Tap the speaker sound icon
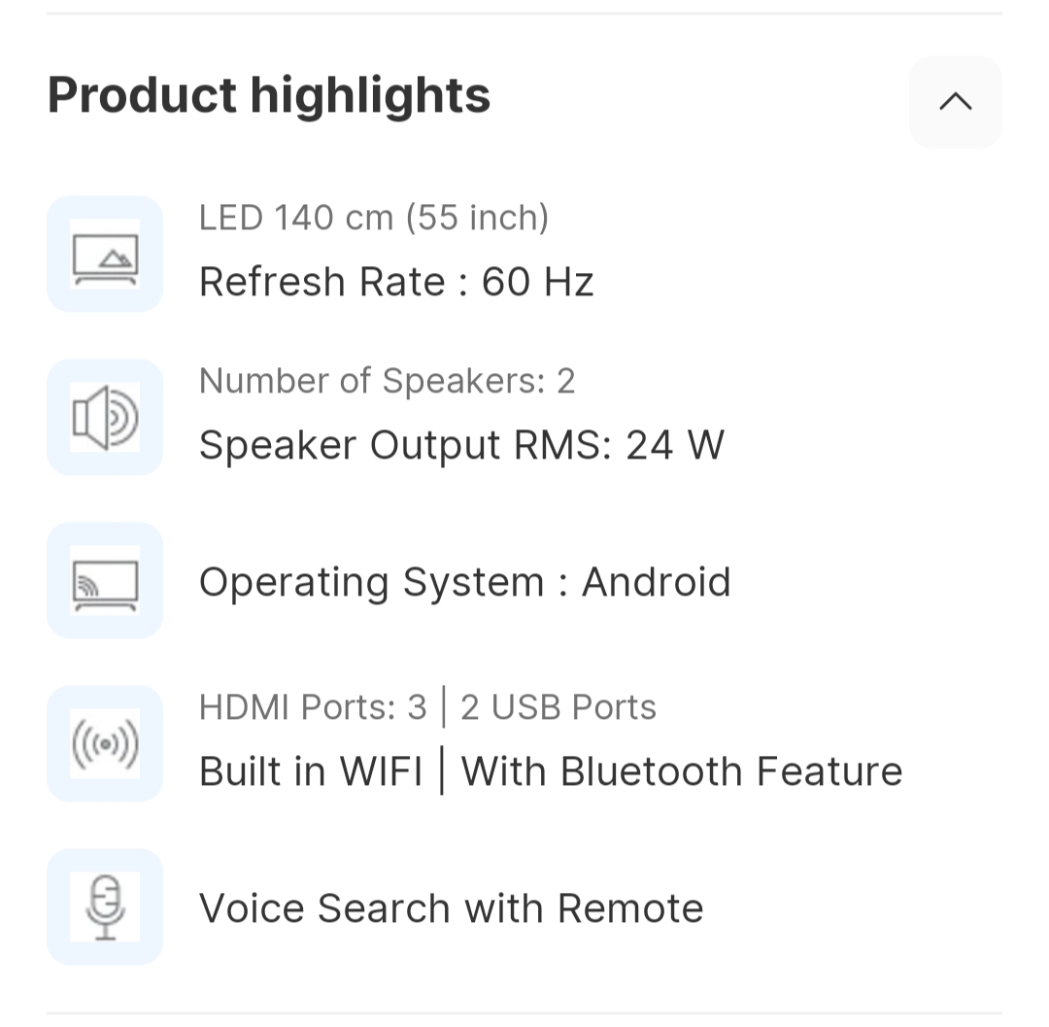The height and width of the screenshot is (1027, 1049). tap(105, 418)
